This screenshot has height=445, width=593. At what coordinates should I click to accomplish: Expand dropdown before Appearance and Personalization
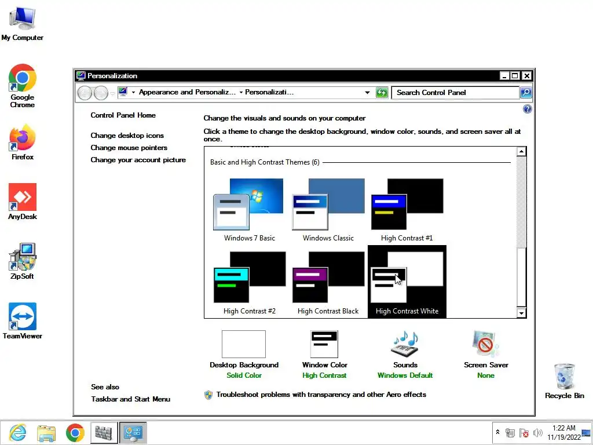coord(133,92)
